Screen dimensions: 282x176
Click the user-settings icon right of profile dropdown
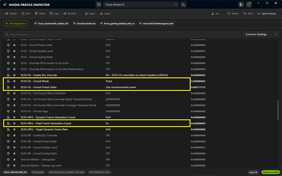(x=183, y=5)
